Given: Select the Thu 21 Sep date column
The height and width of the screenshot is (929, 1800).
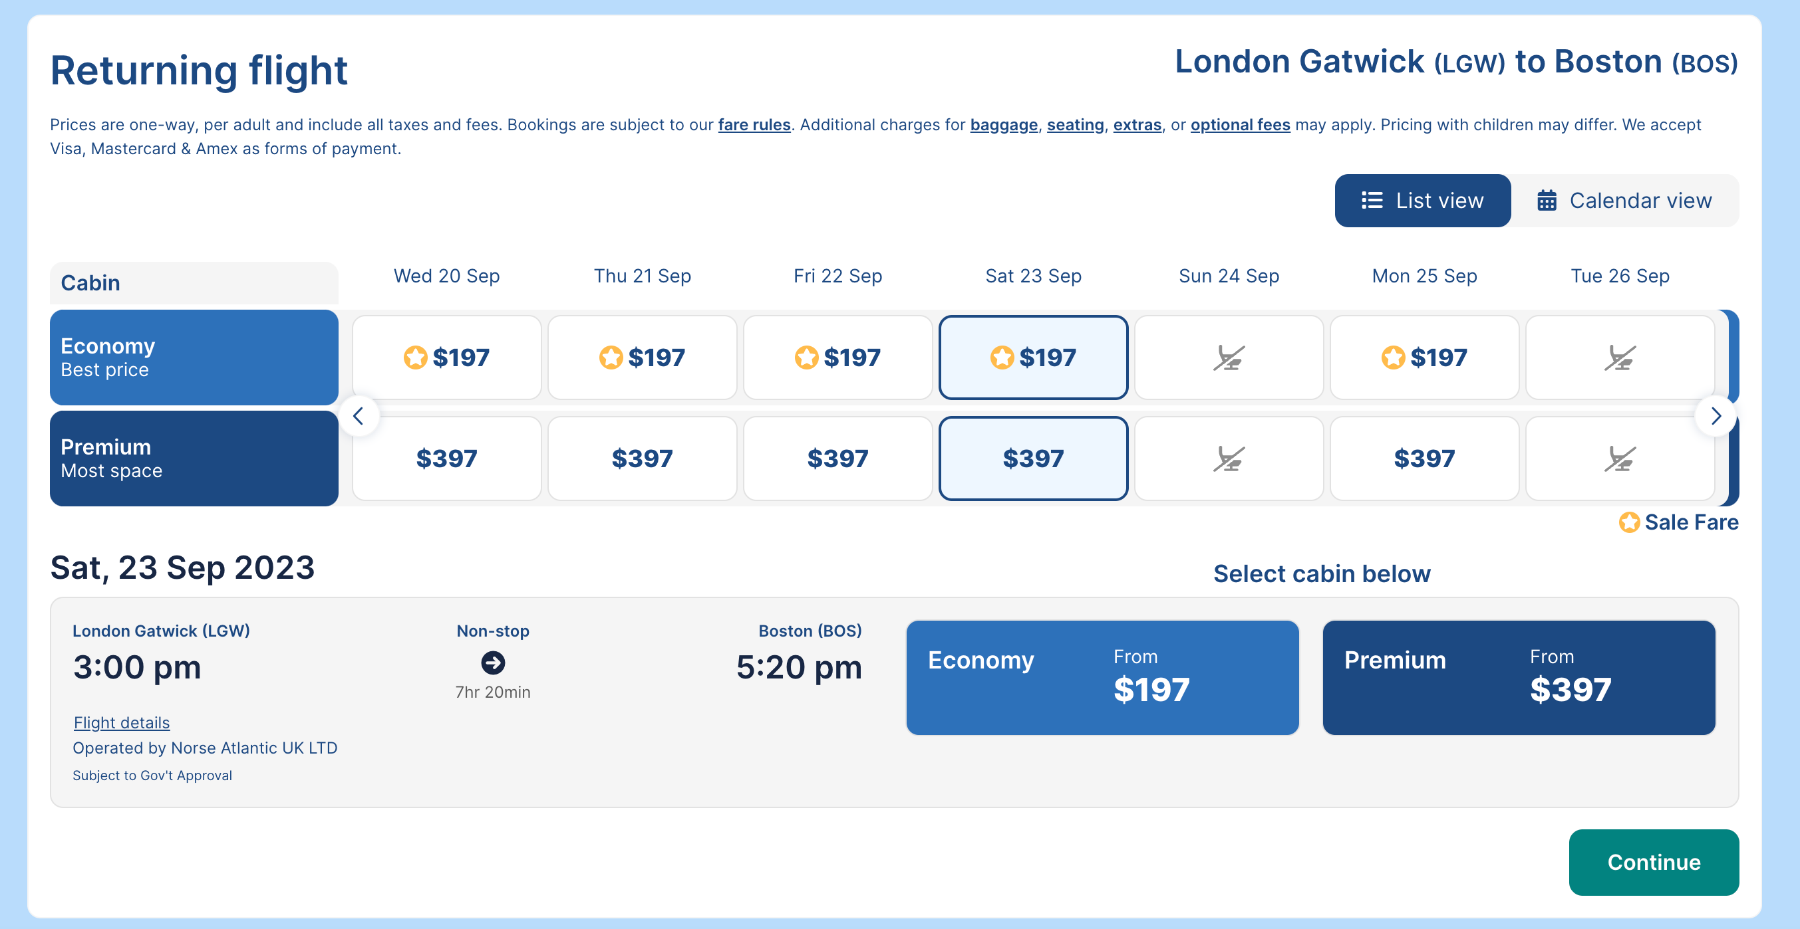Looking at the screenshot, I should [642, 276].
